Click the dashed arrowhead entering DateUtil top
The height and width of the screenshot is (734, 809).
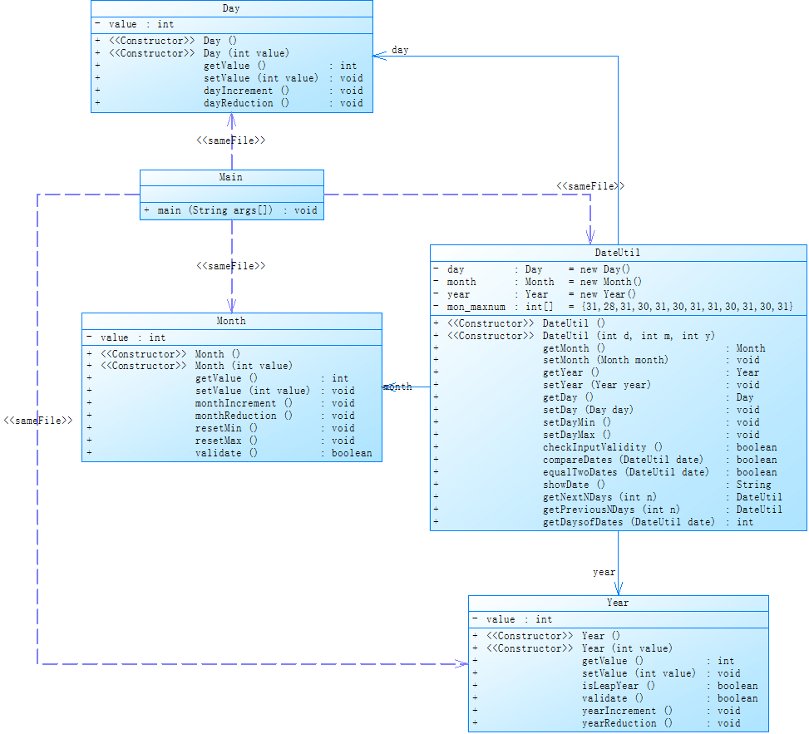[590, 237]
